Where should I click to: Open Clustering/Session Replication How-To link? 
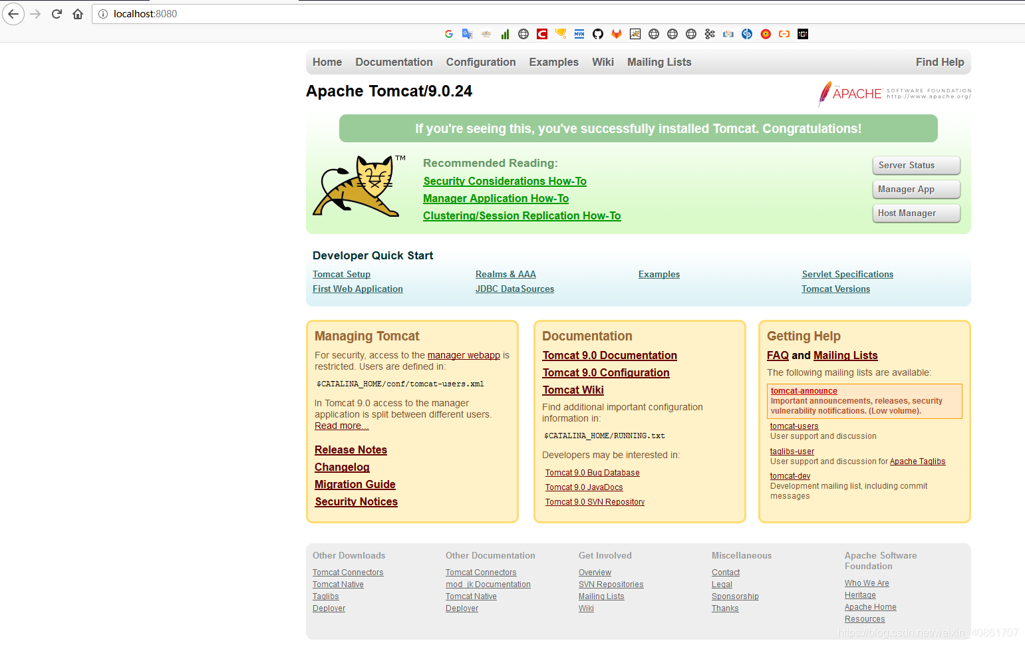(522, 215)
